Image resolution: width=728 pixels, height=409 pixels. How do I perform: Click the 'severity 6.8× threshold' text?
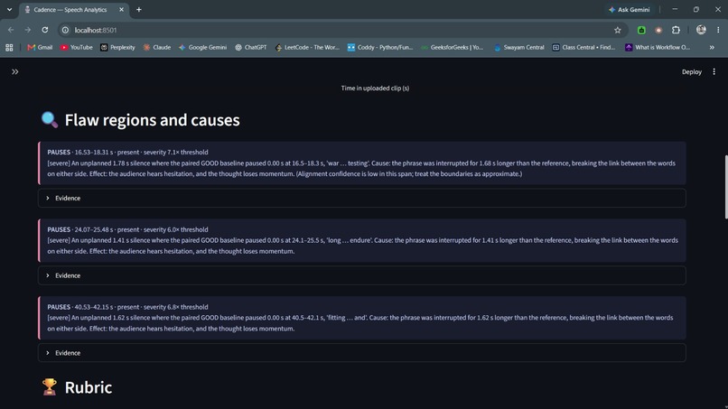tap(176, 307)
